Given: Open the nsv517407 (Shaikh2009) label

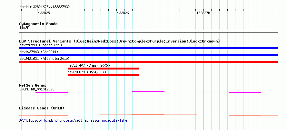Looking at the screenshot, I should pyautogui.click(x=89, y=65).
